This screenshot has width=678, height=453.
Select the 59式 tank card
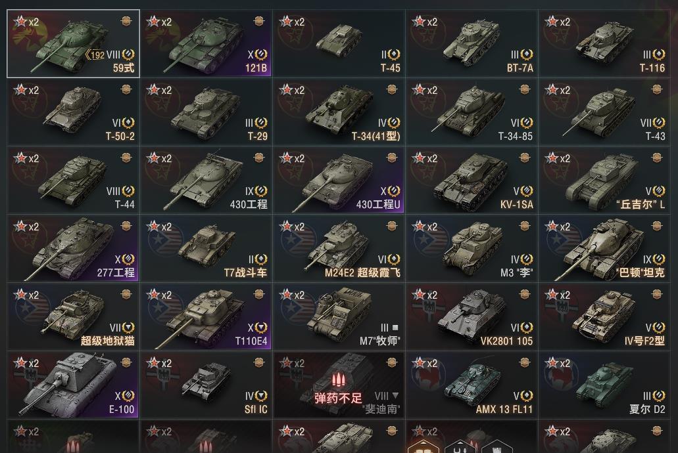[73, 43]
